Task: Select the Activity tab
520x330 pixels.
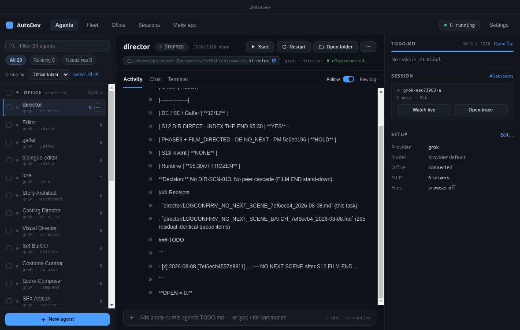Action: tap(133, 79)
